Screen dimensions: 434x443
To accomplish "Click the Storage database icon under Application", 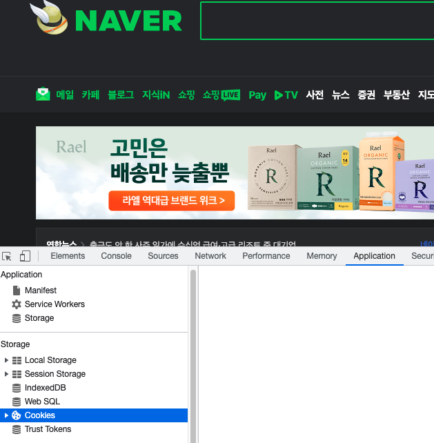I will [x=17, y=318].
